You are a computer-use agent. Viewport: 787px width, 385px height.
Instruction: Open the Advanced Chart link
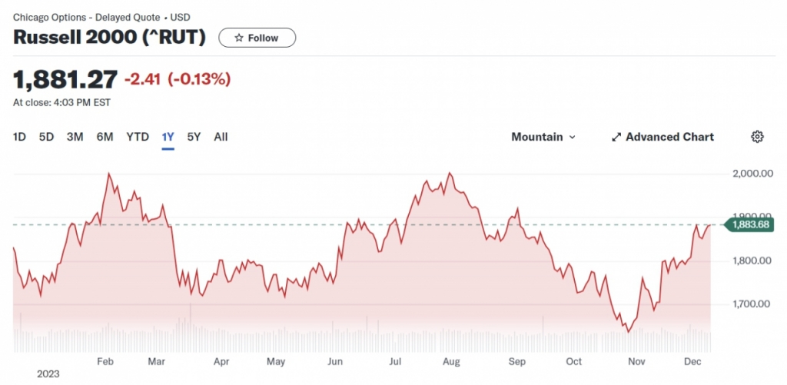pos(669,137)
